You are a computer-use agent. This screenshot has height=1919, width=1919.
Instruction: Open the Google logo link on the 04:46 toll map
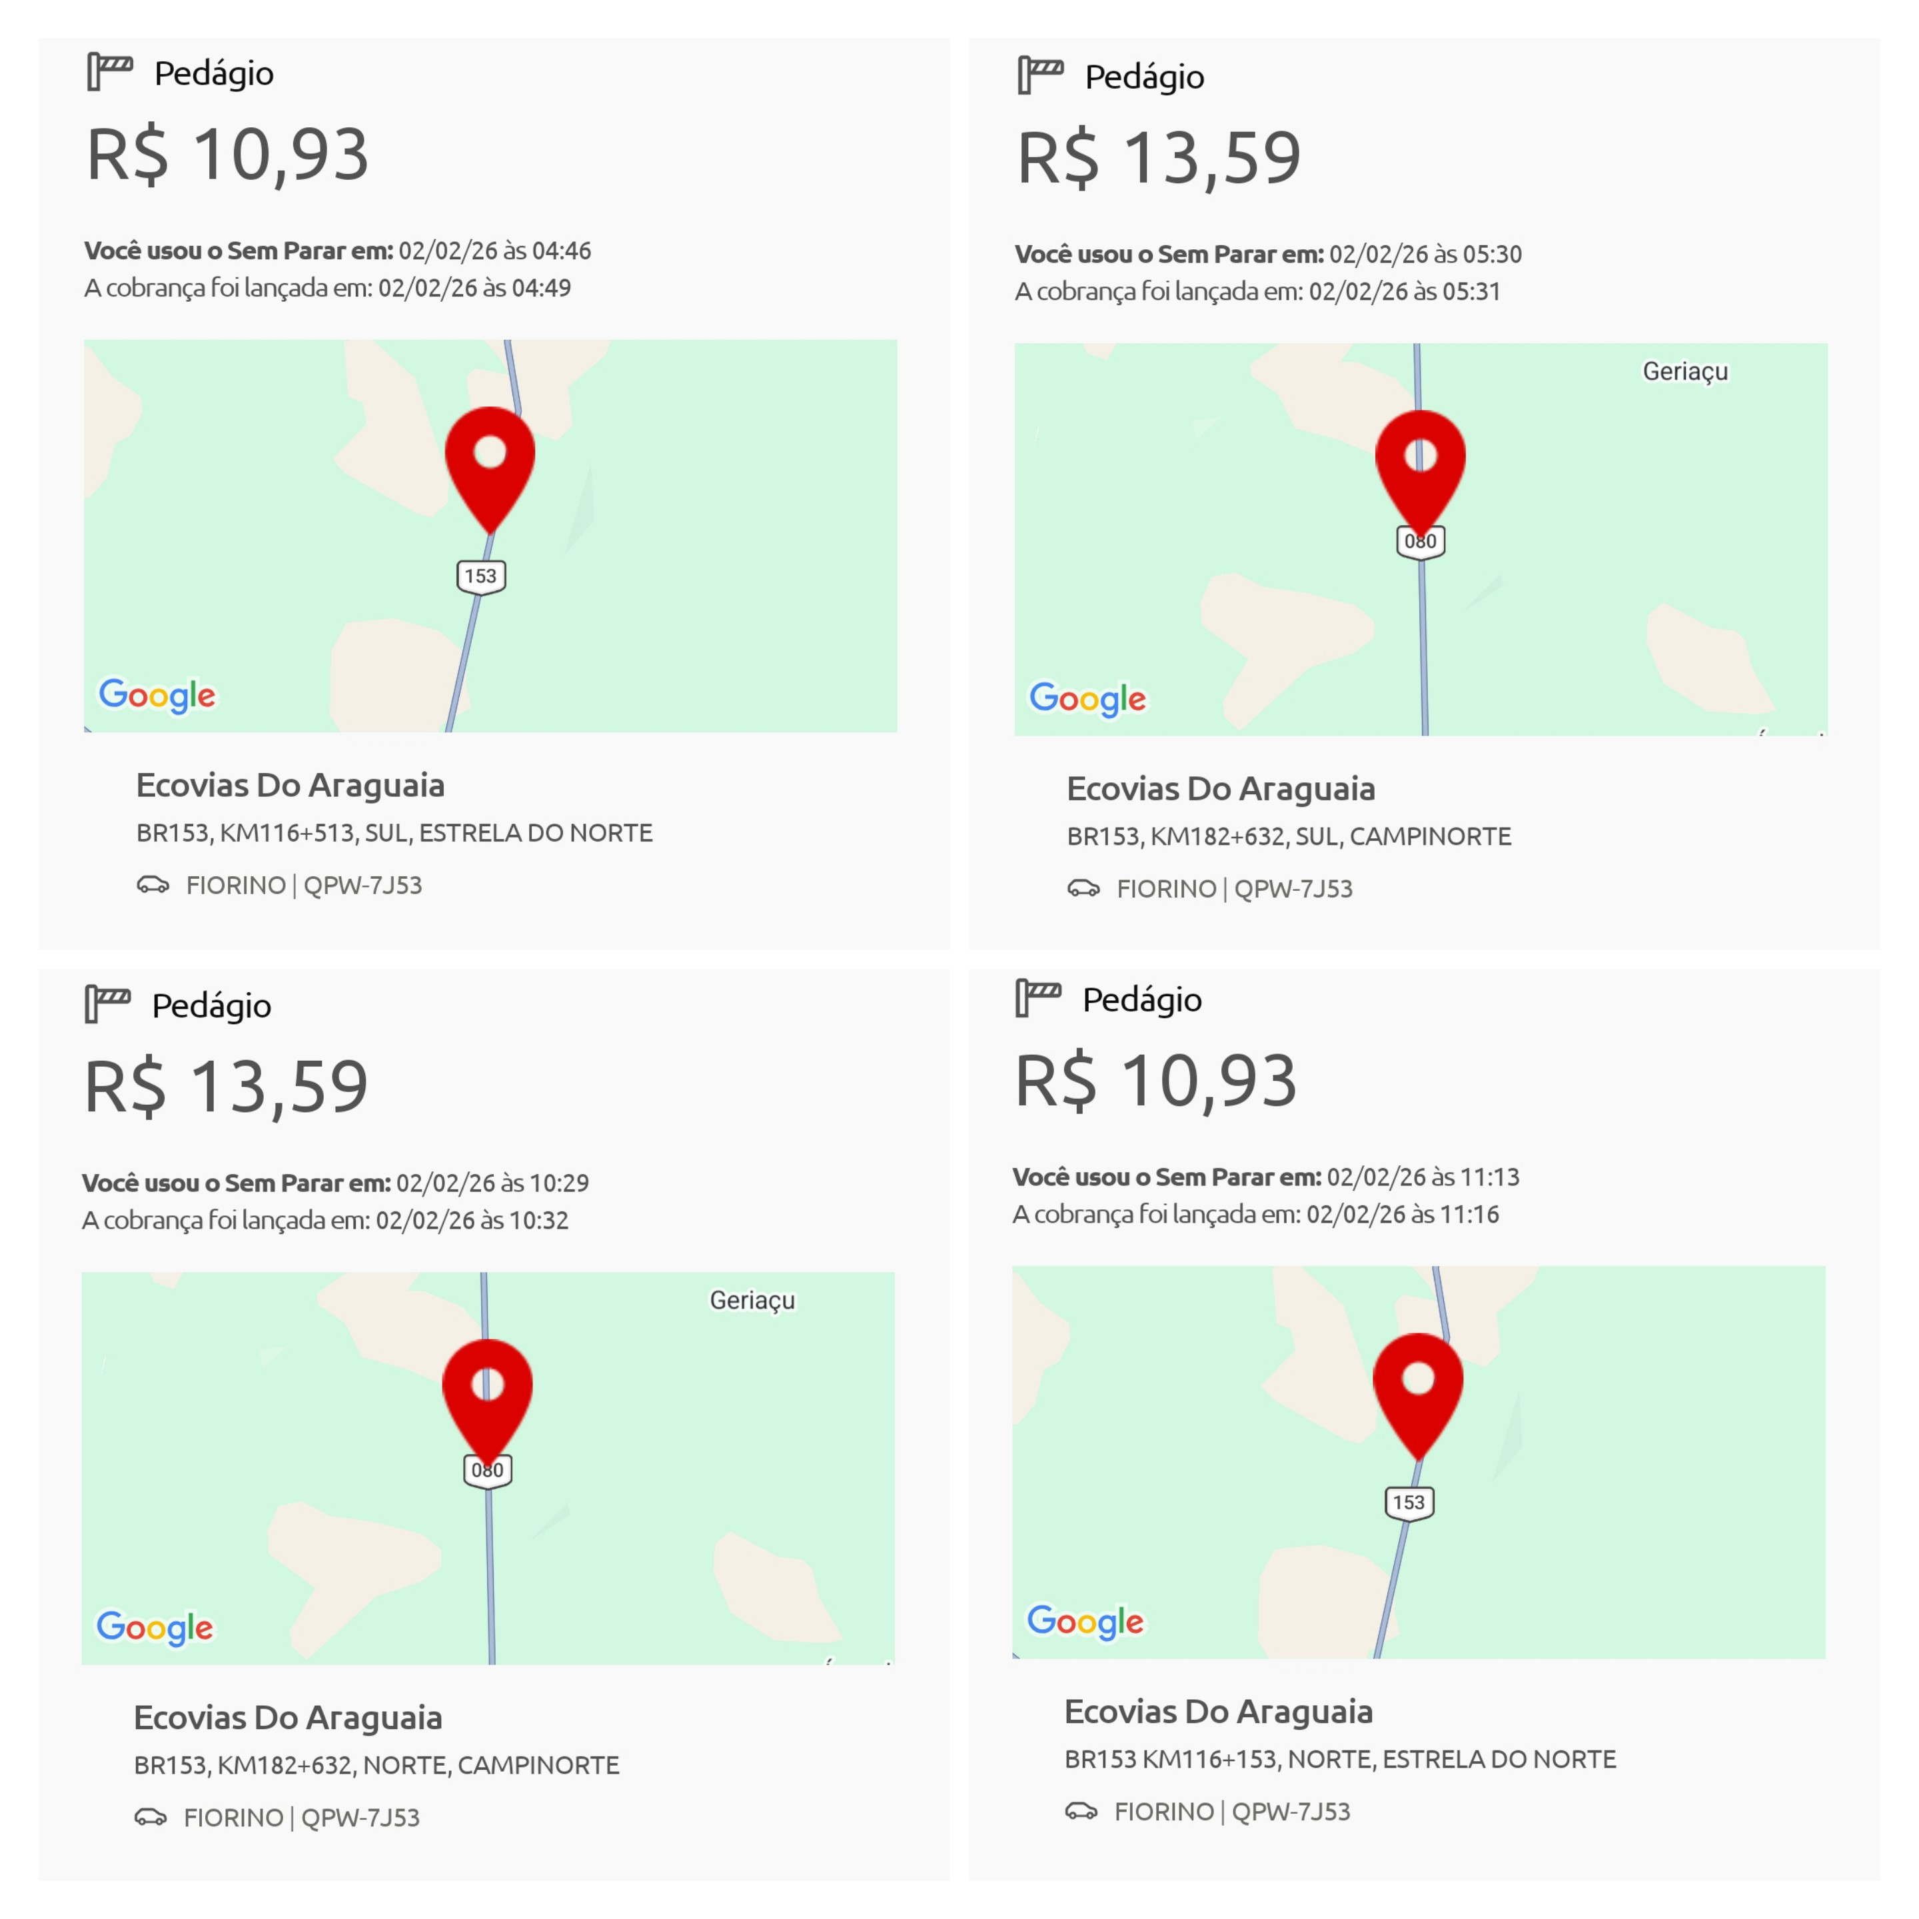coord(157,695)
